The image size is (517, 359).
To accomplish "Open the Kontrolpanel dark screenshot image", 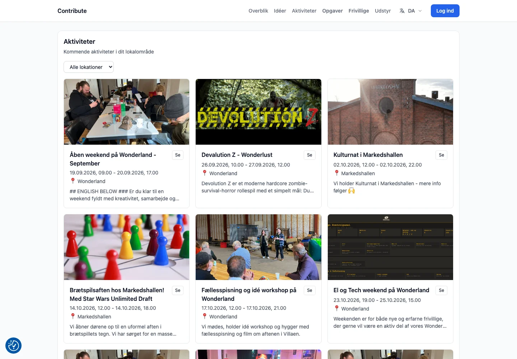I will 390,247.
